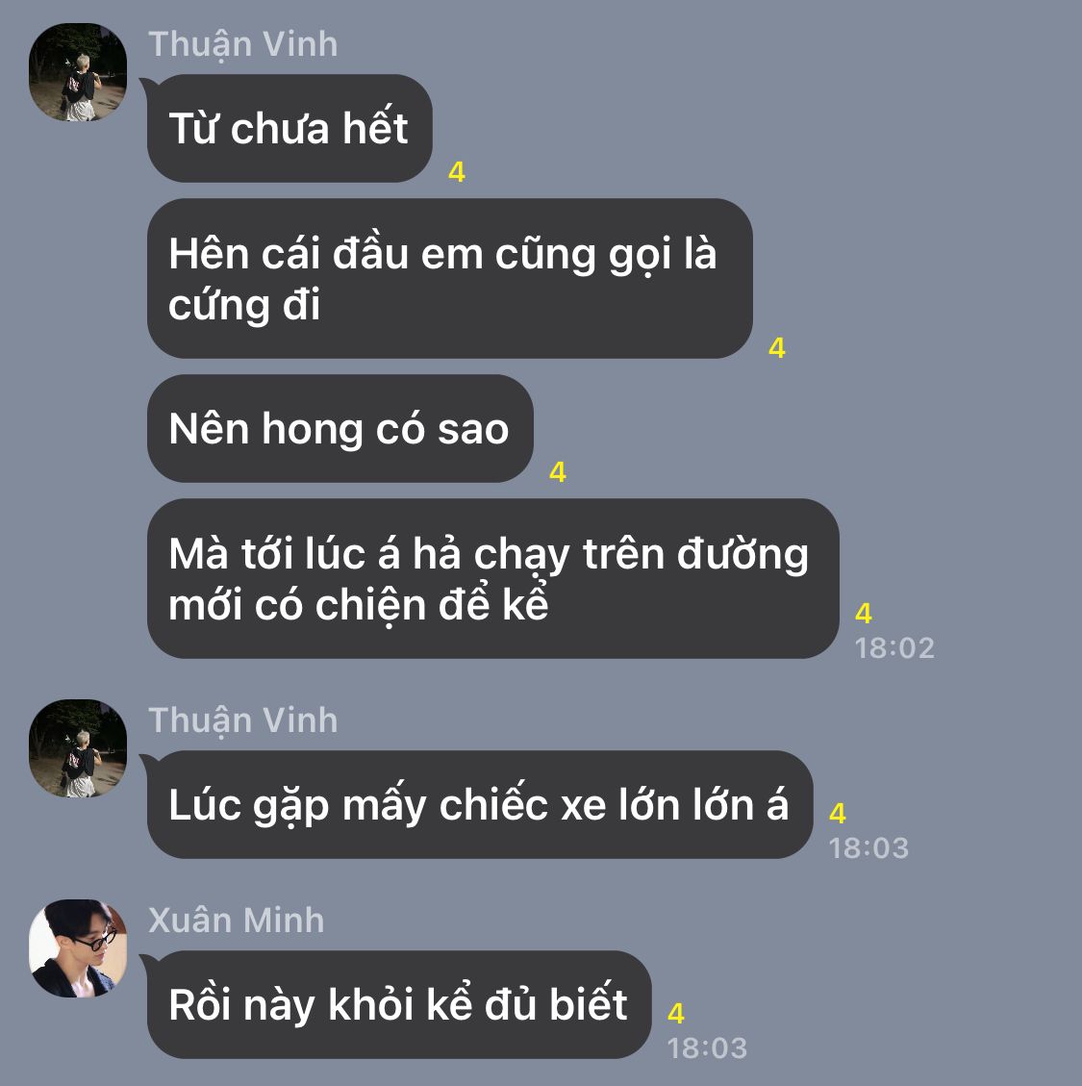Click the read count above the 18:02 timestamp
1082x1086 pixels.
pyautogui.click(x=864, y=613)
